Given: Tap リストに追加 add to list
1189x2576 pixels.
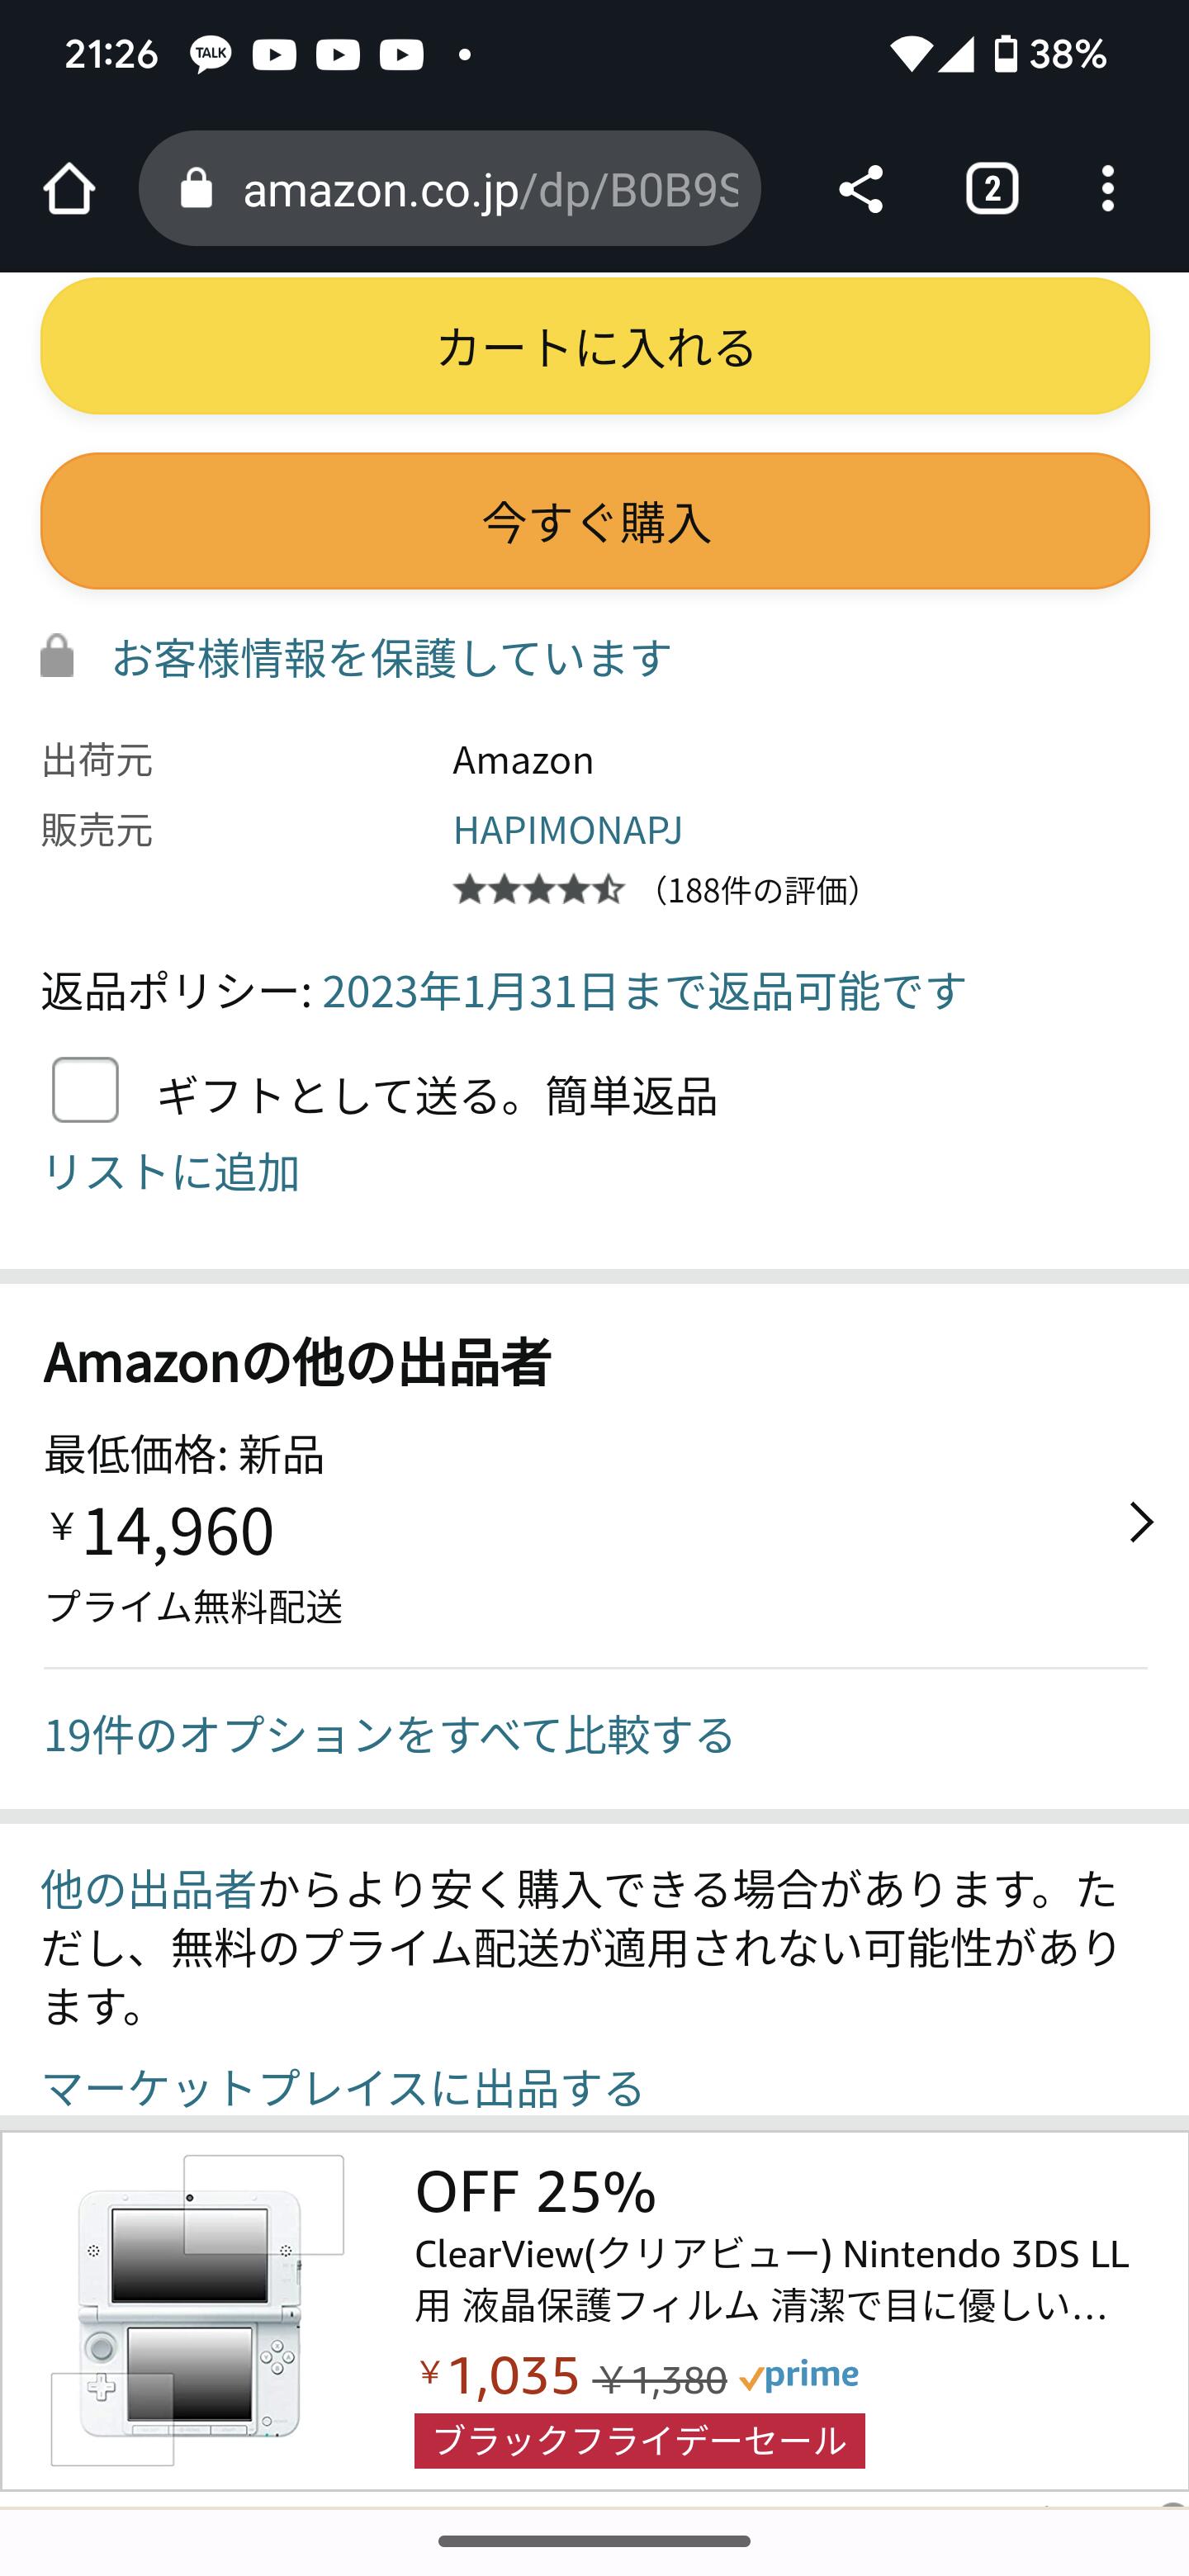Looking at the screenshot, I should pyautogui.click(x=171, y=1172).
